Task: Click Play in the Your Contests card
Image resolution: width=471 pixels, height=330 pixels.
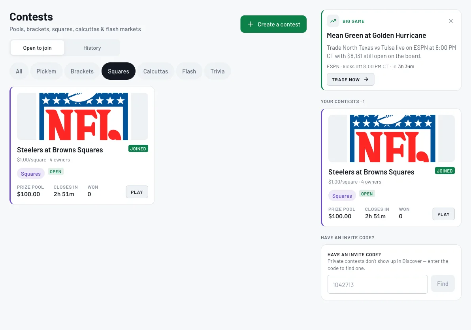Action: tap(443, 214)
